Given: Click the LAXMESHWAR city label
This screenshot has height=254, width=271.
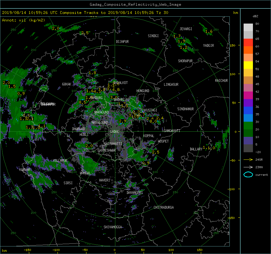Looking at the screenshot, I should [107, 150].
